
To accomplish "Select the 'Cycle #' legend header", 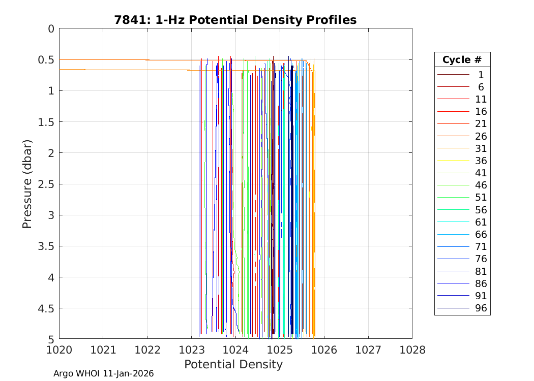I will coord(462,59).
